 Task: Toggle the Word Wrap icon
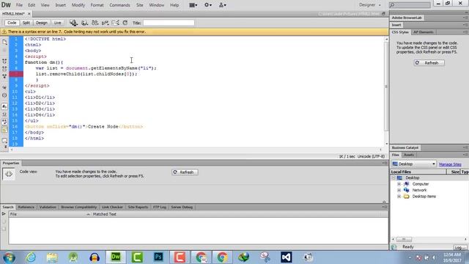click(x=4, y=122)
